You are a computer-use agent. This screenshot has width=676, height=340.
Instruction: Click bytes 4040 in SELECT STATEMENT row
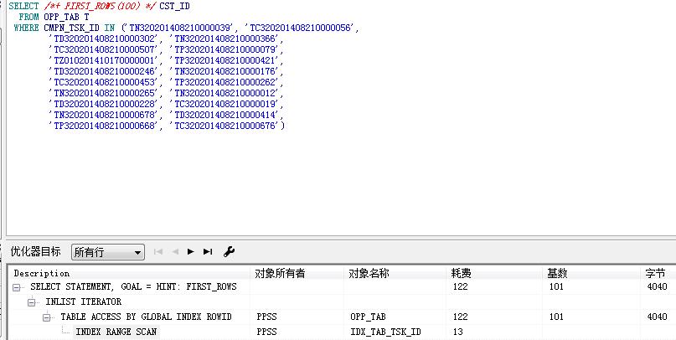pyautogui.click(x=657, y=286)
